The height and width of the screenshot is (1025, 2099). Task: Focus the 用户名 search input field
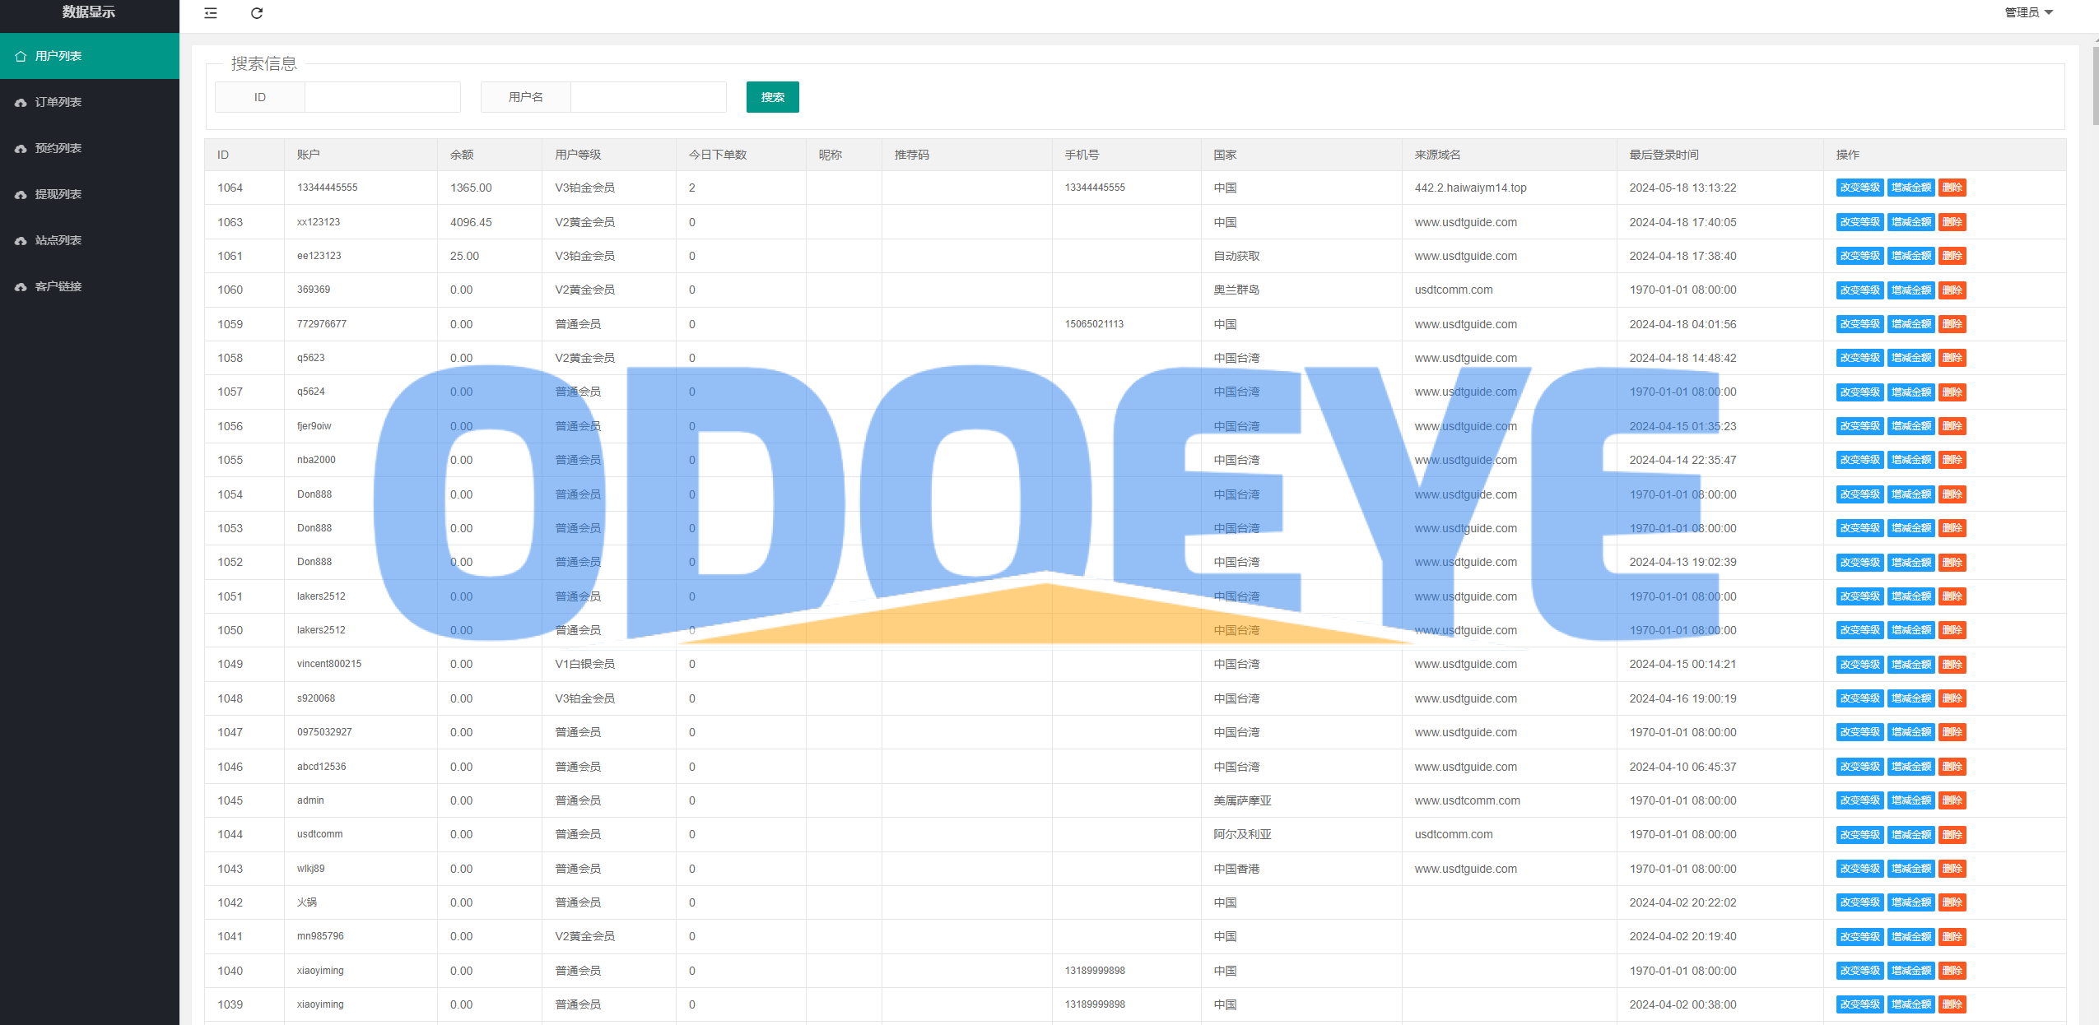(649, 97)
